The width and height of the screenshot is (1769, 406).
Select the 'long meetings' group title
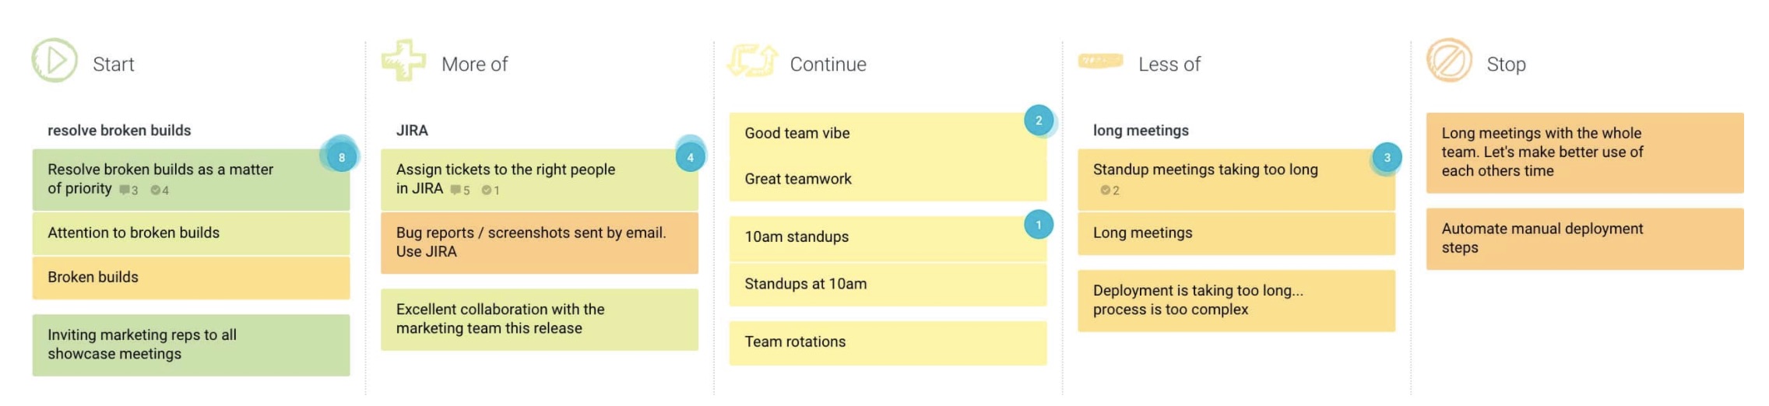(x=1141, y=131)
